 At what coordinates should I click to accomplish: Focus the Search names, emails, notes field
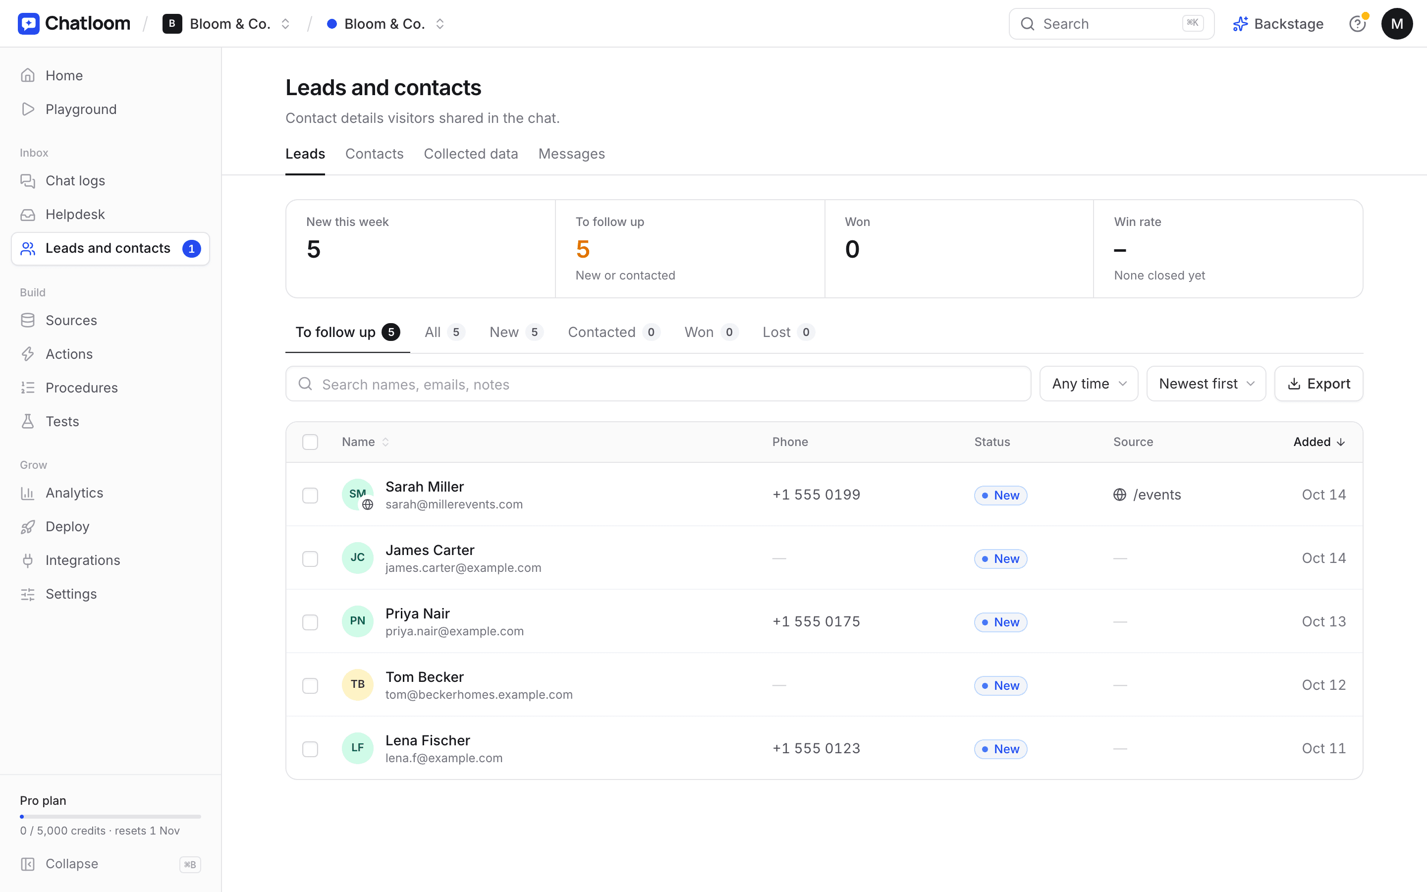(658, 384)
